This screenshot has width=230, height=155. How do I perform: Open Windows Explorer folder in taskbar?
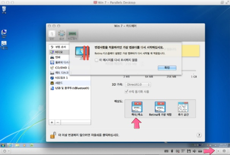(17, 145)
